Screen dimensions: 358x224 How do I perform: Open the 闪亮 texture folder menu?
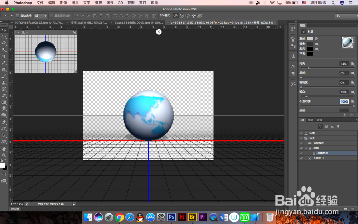(x=353, y=63)
